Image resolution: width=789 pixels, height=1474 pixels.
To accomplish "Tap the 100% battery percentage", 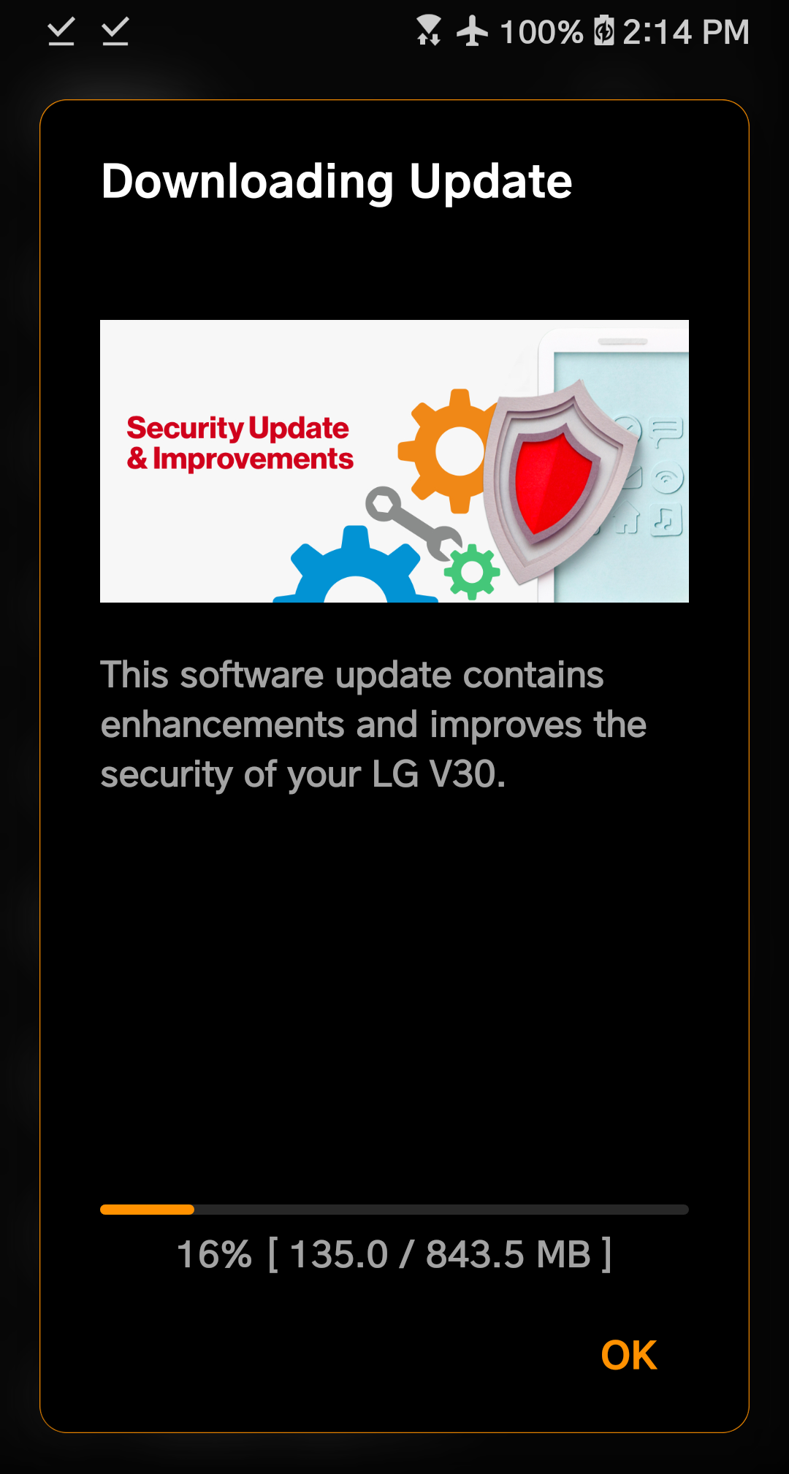I will pyautogui.click(x=541, y=32).
